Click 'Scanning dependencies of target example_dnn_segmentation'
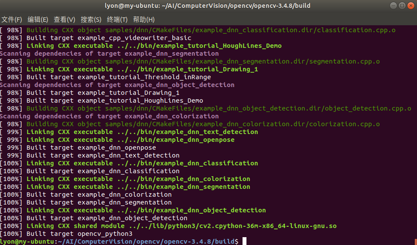This screenshot has height=245, width=417. 109,54
